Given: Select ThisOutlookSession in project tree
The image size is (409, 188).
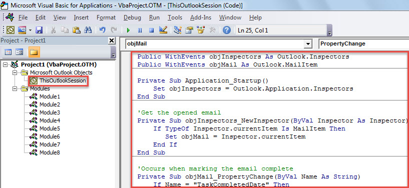Looking at the screenshot, I should coord(63,80).
